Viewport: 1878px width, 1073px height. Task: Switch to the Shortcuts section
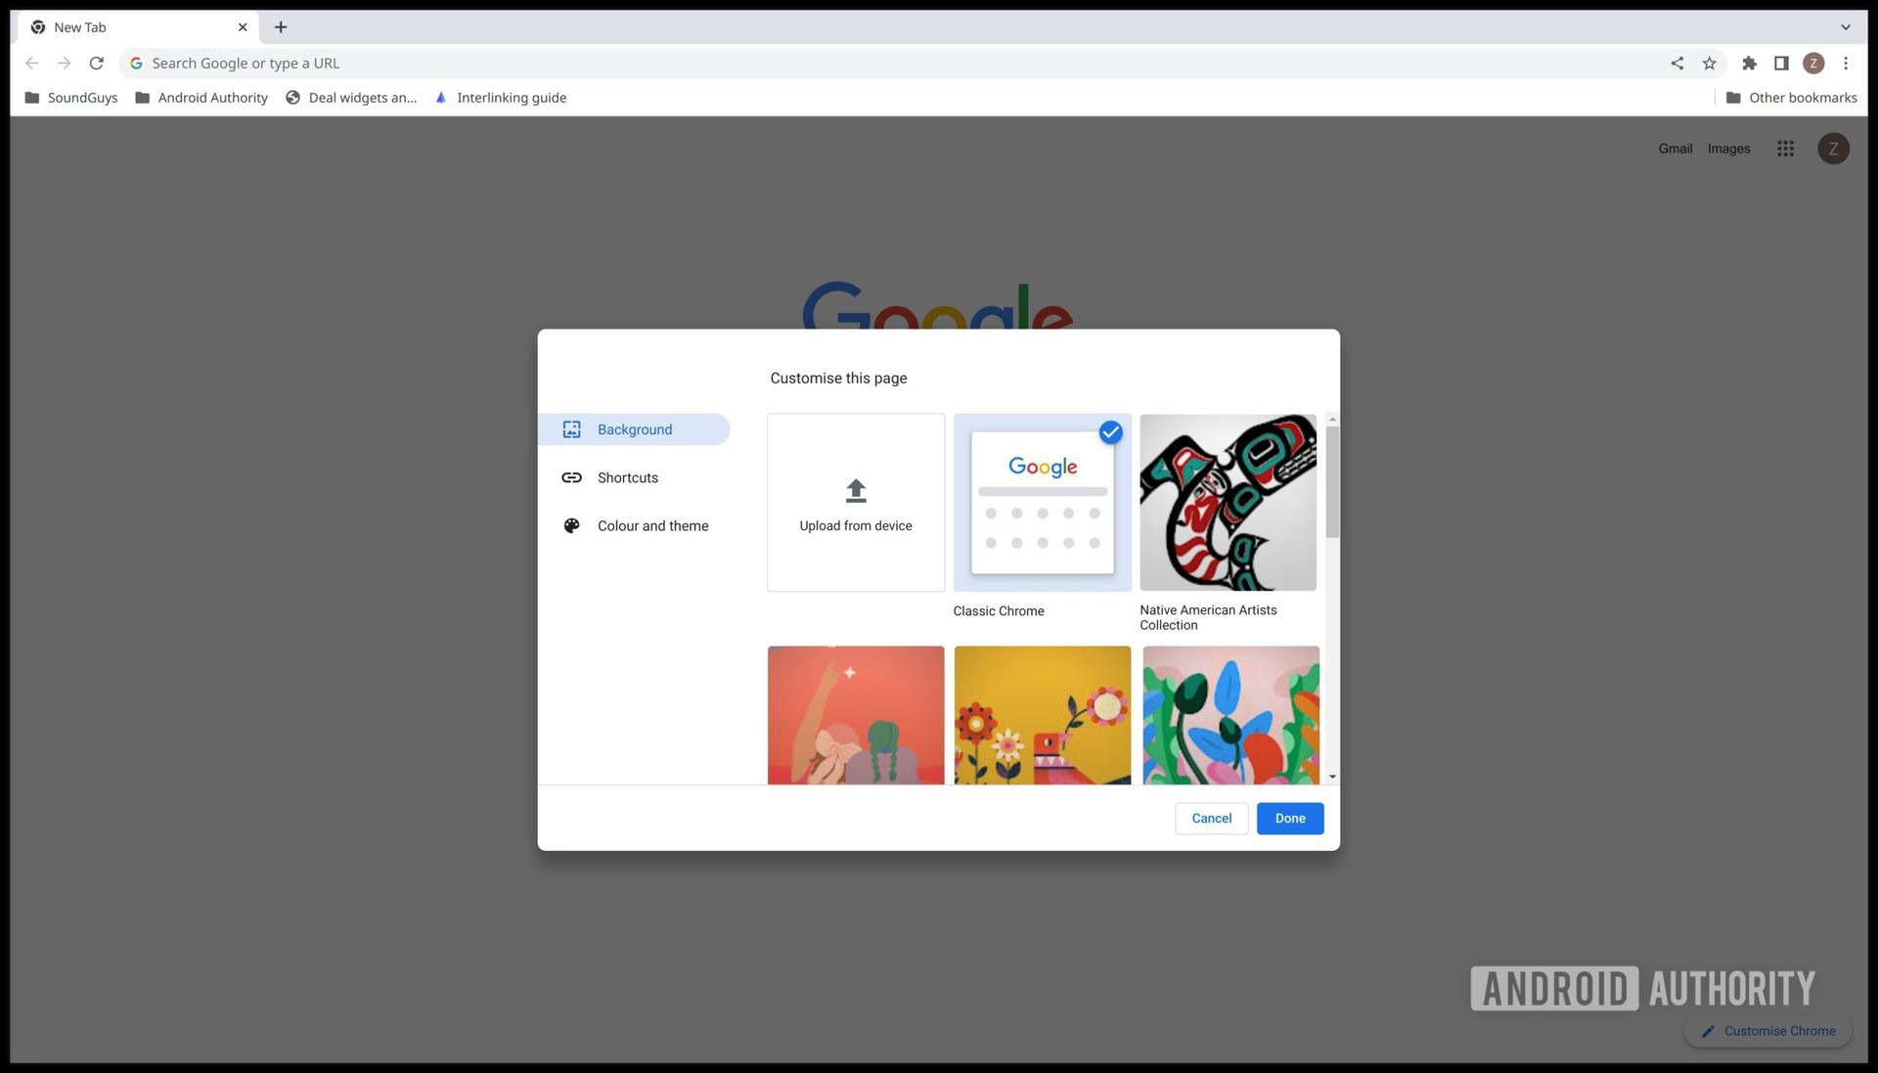(628, 478)
